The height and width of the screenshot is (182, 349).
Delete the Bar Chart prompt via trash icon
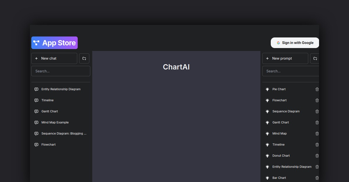(x=317, y=178)
